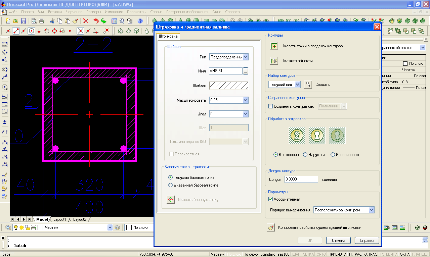Uncheck the 'Ассоциативная' checkbox
This screenshot has width=430, height=257.
point(271,199)
